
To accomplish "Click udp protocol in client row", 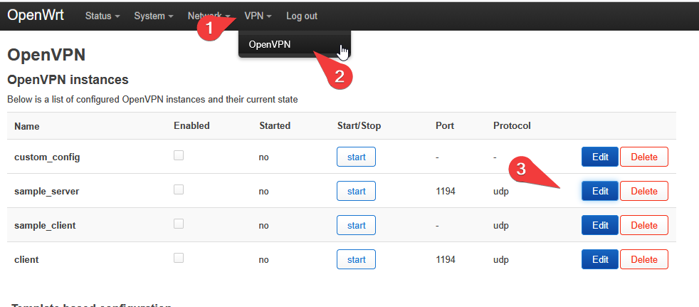I will point(500,260).
